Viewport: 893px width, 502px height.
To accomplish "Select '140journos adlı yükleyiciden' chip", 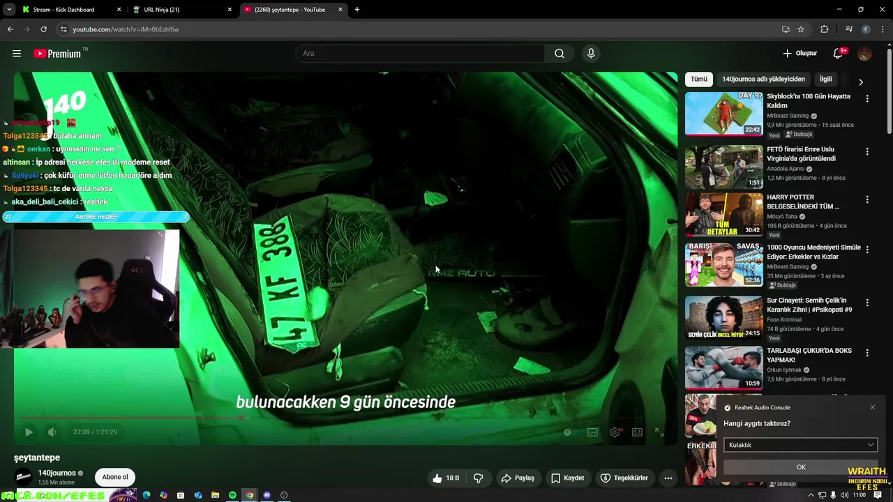I will pyautogui.click(x=763, y=79).
